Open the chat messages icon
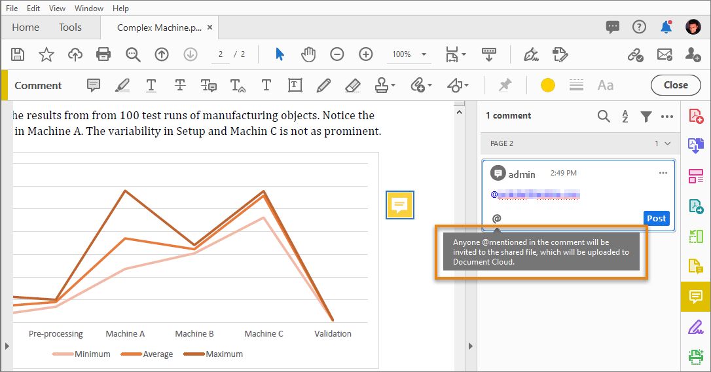The image size is (711, 372). [x=613, y=28]
